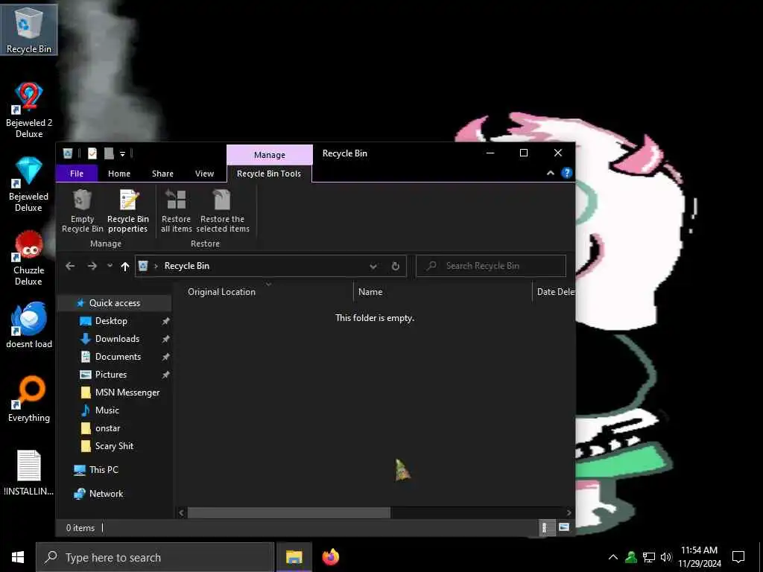Viewport: 763px width, 572px height.
Task: Click Restore the selected items button
Action: click(x=222, y=211)
